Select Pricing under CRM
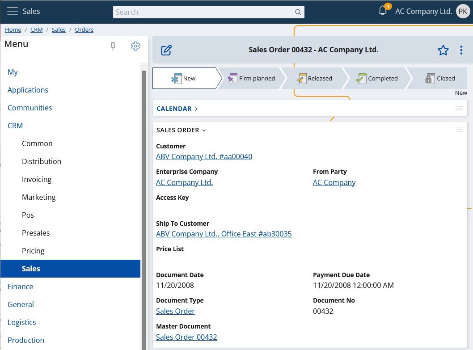Screen dimensions: 473x350 click(x=33, y=251)
